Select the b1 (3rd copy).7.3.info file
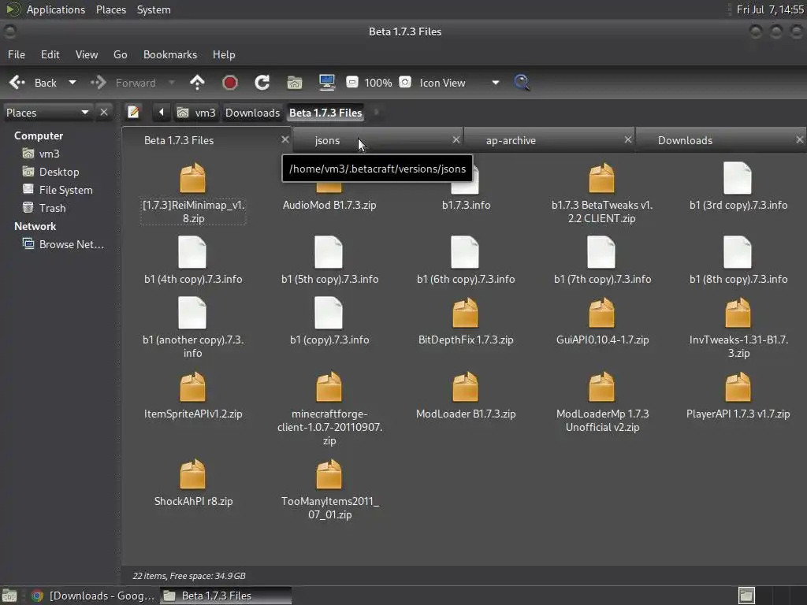Viewport: 807px width, 605px height. [x=738, y=178]
